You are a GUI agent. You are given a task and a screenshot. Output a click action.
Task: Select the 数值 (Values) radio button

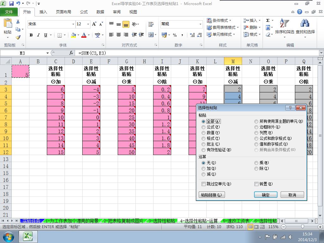coord(203,133)
